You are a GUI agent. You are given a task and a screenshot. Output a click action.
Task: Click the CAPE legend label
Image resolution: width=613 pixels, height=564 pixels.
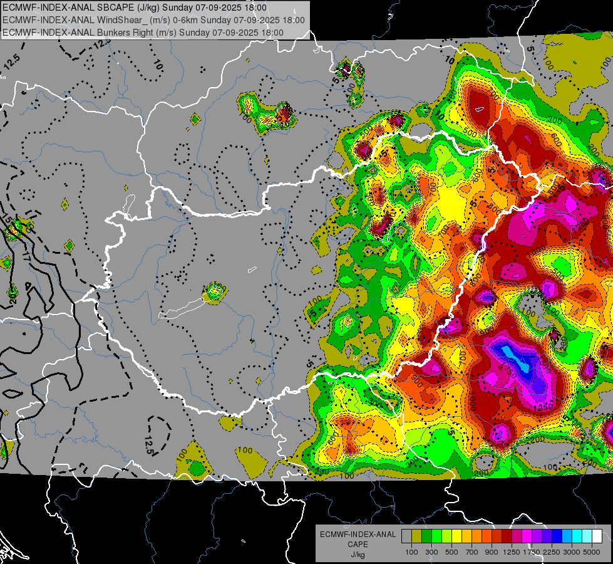[358, 545]
